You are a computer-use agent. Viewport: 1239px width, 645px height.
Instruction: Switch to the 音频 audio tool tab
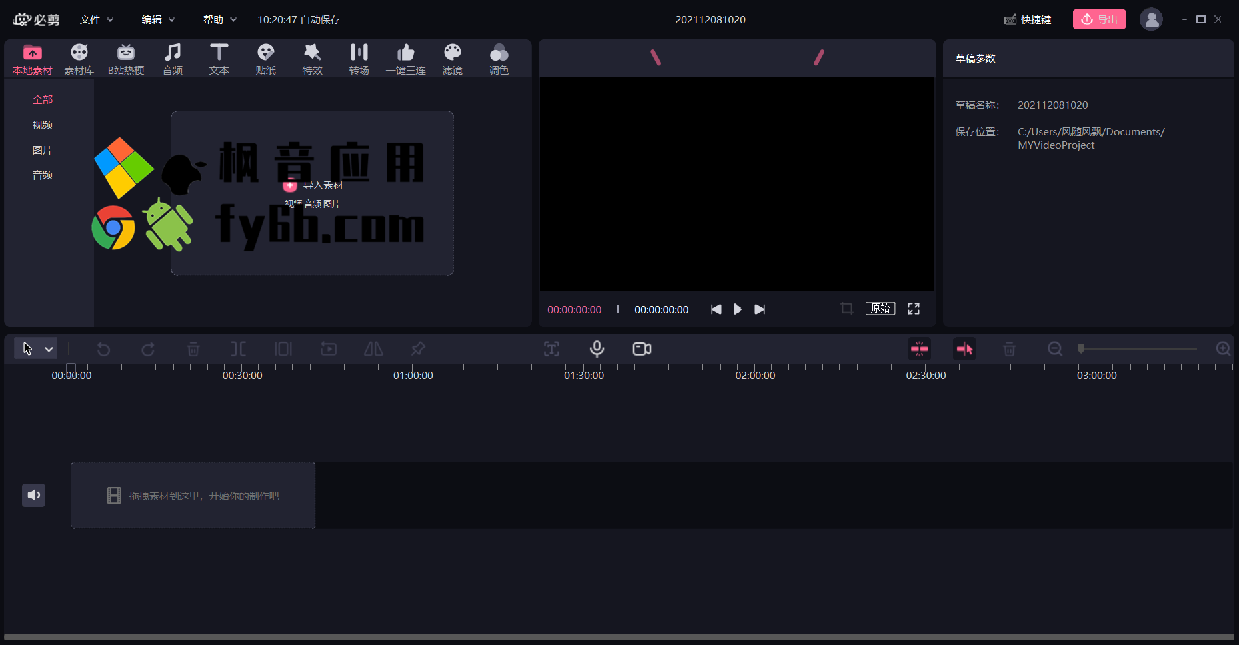[173, 59]
